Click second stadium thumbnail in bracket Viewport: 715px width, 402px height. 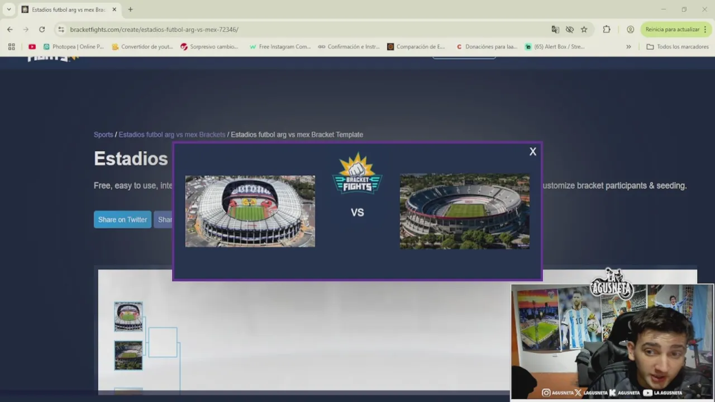point(128,356)
